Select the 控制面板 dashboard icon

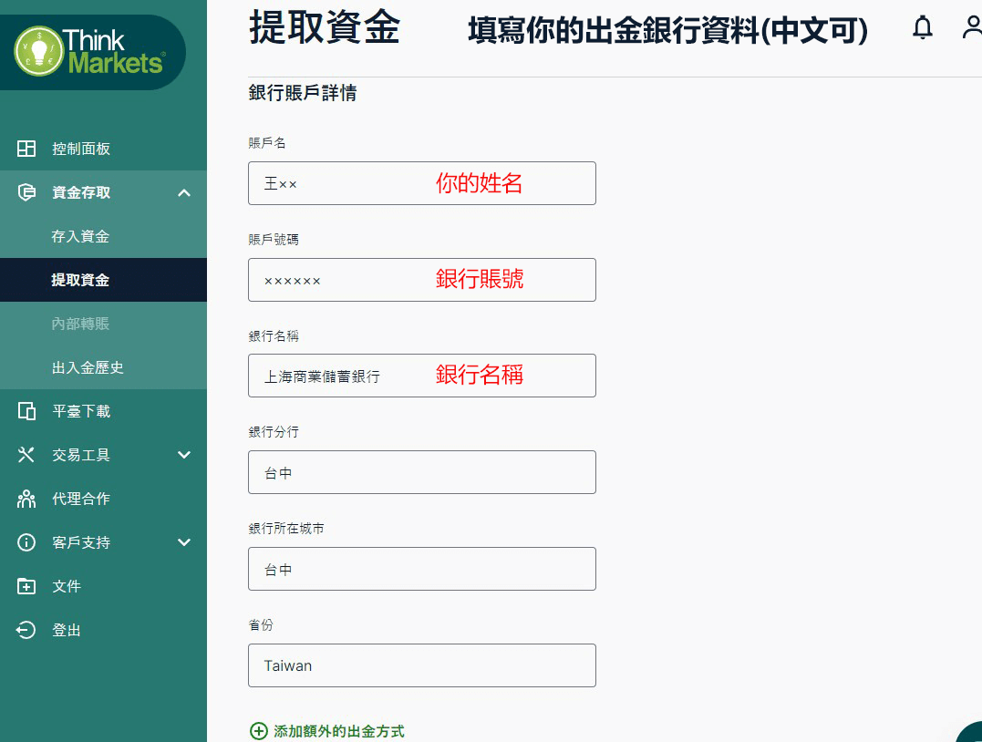[26, 149]
